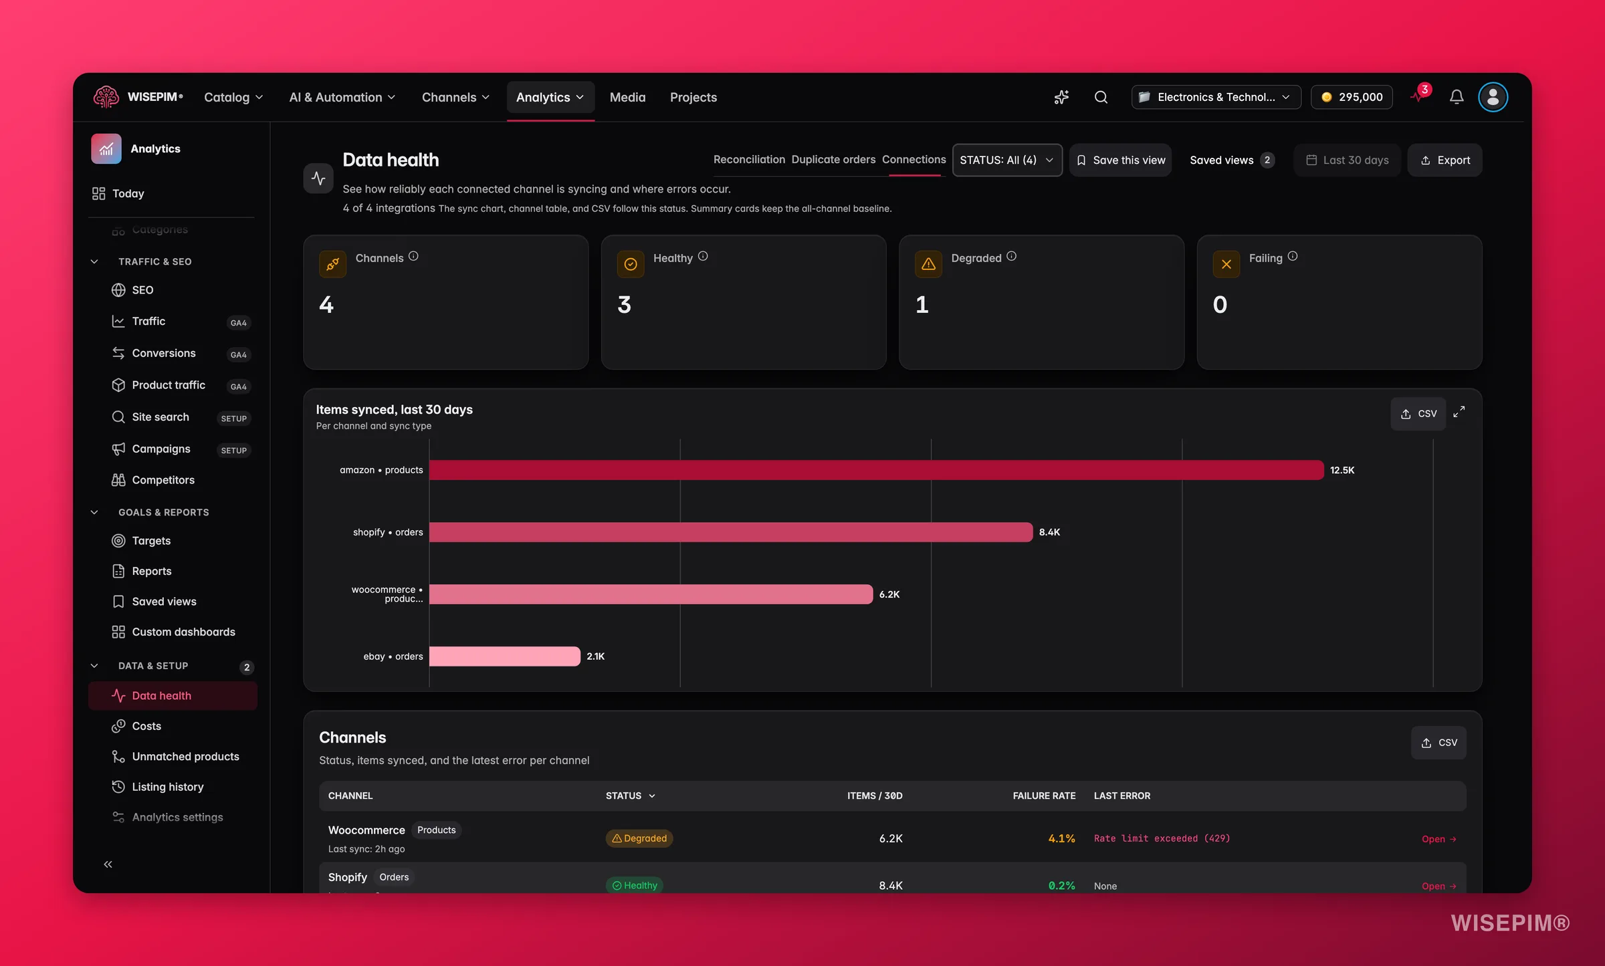1605x966 pixels.
Task: Collapse the TRAFFIC & SEO section
Action: [94, 261]
